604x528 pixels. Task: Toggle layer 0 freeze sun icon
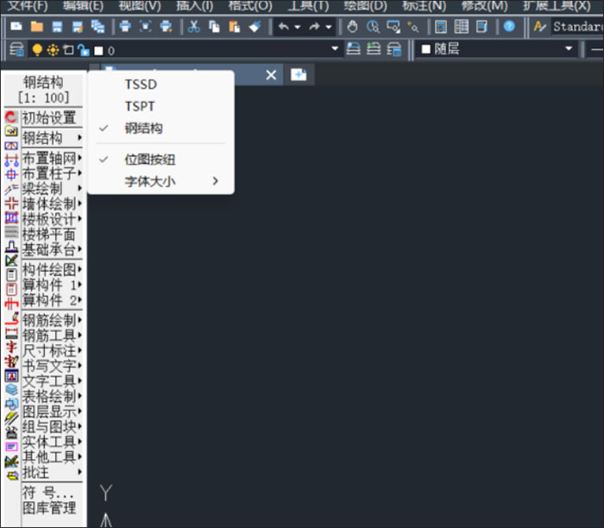point(53,50)
